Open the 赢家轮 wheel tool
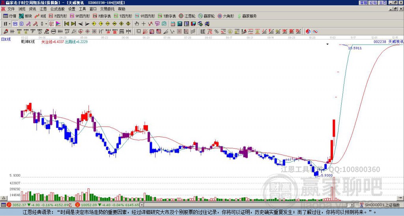Screen dimensions: 404x216 (x=206, y=16)
